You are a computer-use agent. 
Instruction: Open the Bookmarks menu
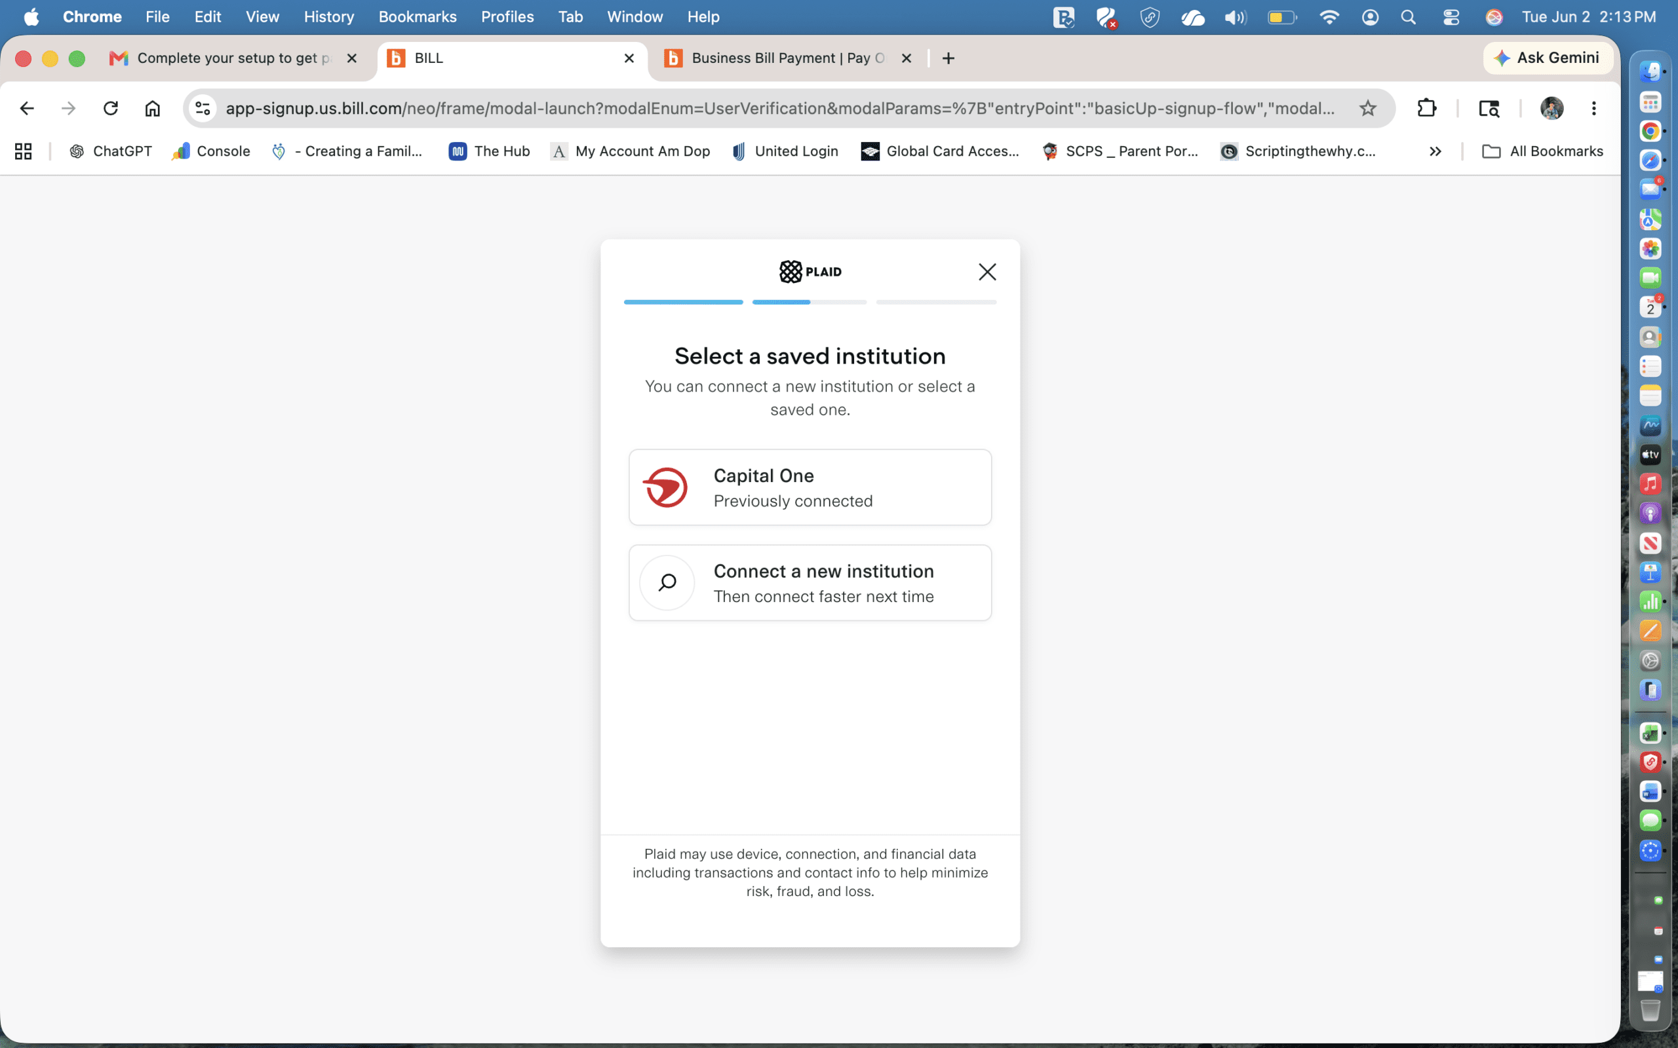tap(418, 16)
